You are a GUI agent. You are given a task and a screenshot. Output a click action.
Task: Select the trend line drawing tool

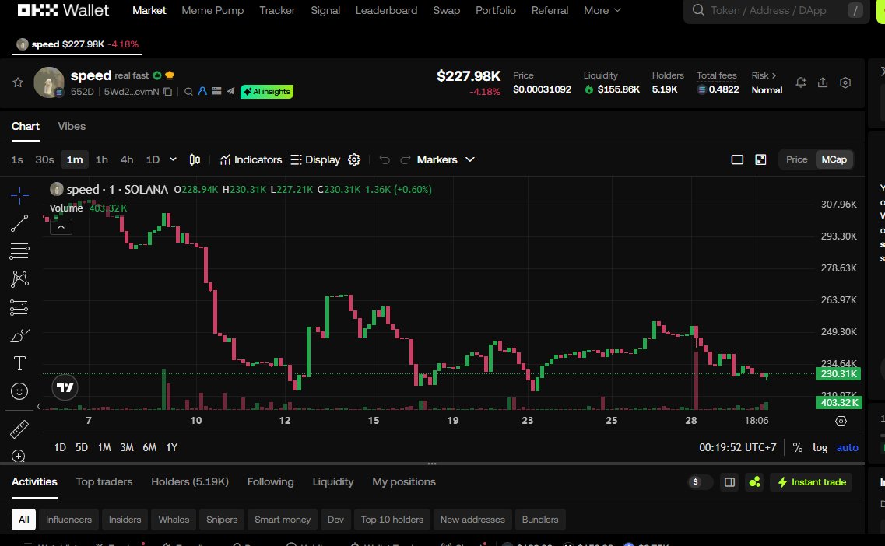point(19,223)
